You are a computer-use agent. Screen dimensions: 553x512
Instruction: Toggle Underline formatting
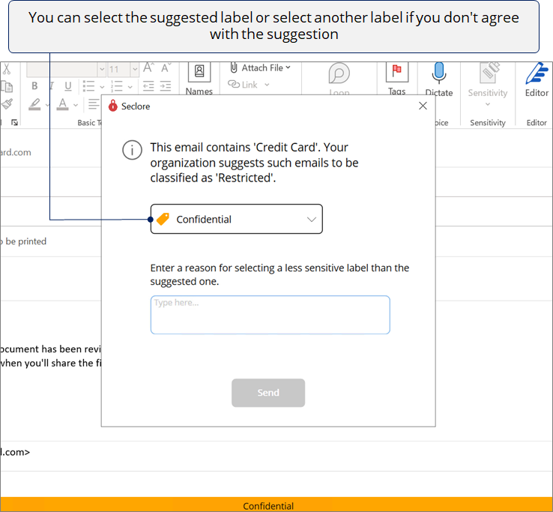68,86
